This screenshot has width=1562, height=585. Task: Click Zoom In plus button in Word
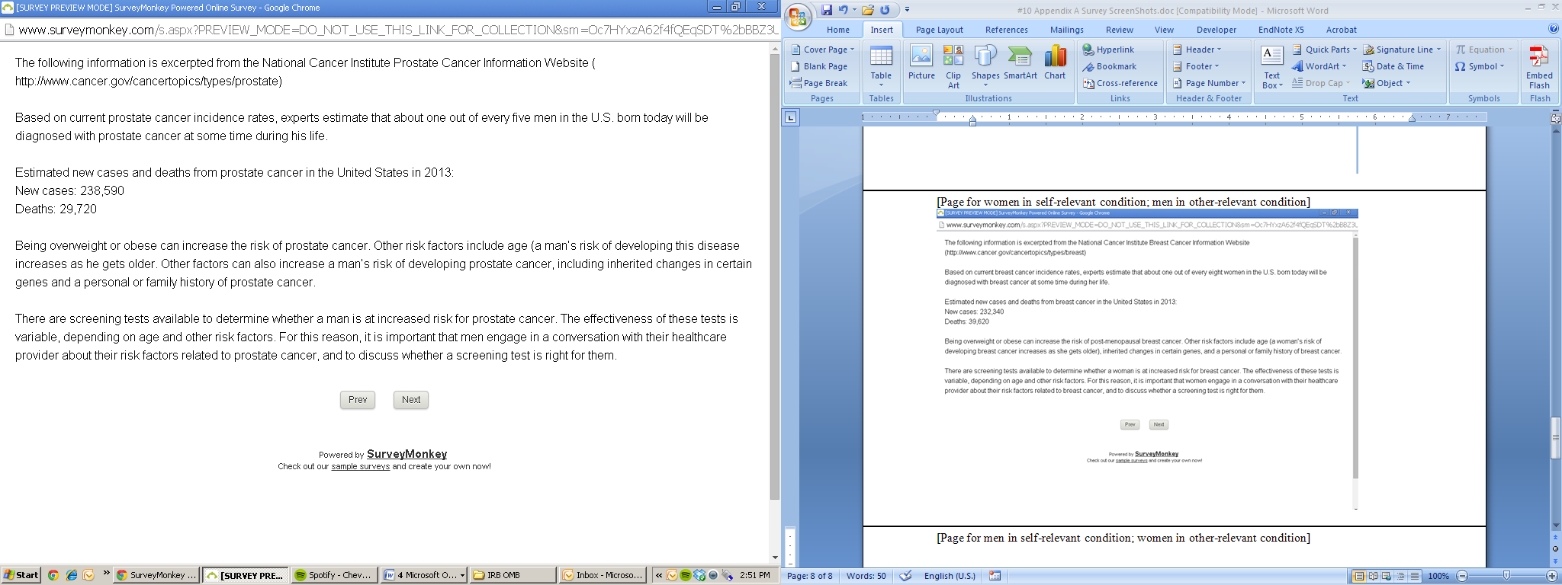pyautogui.click(x=1551, y=576)
